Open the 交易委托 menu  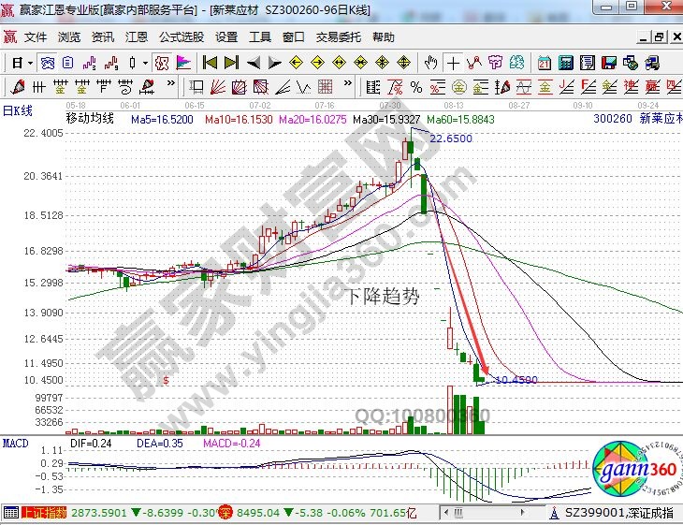click(x=338, y=37)
